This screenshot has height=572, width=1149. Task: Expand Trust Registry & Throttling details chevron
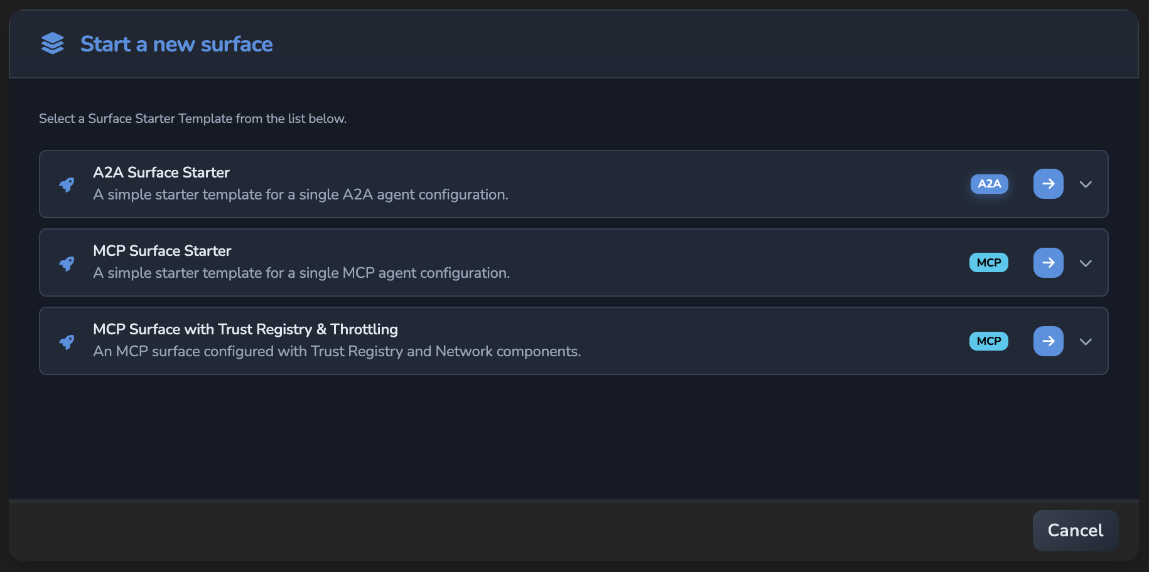pyautogui.click(x=1086, y=342)
